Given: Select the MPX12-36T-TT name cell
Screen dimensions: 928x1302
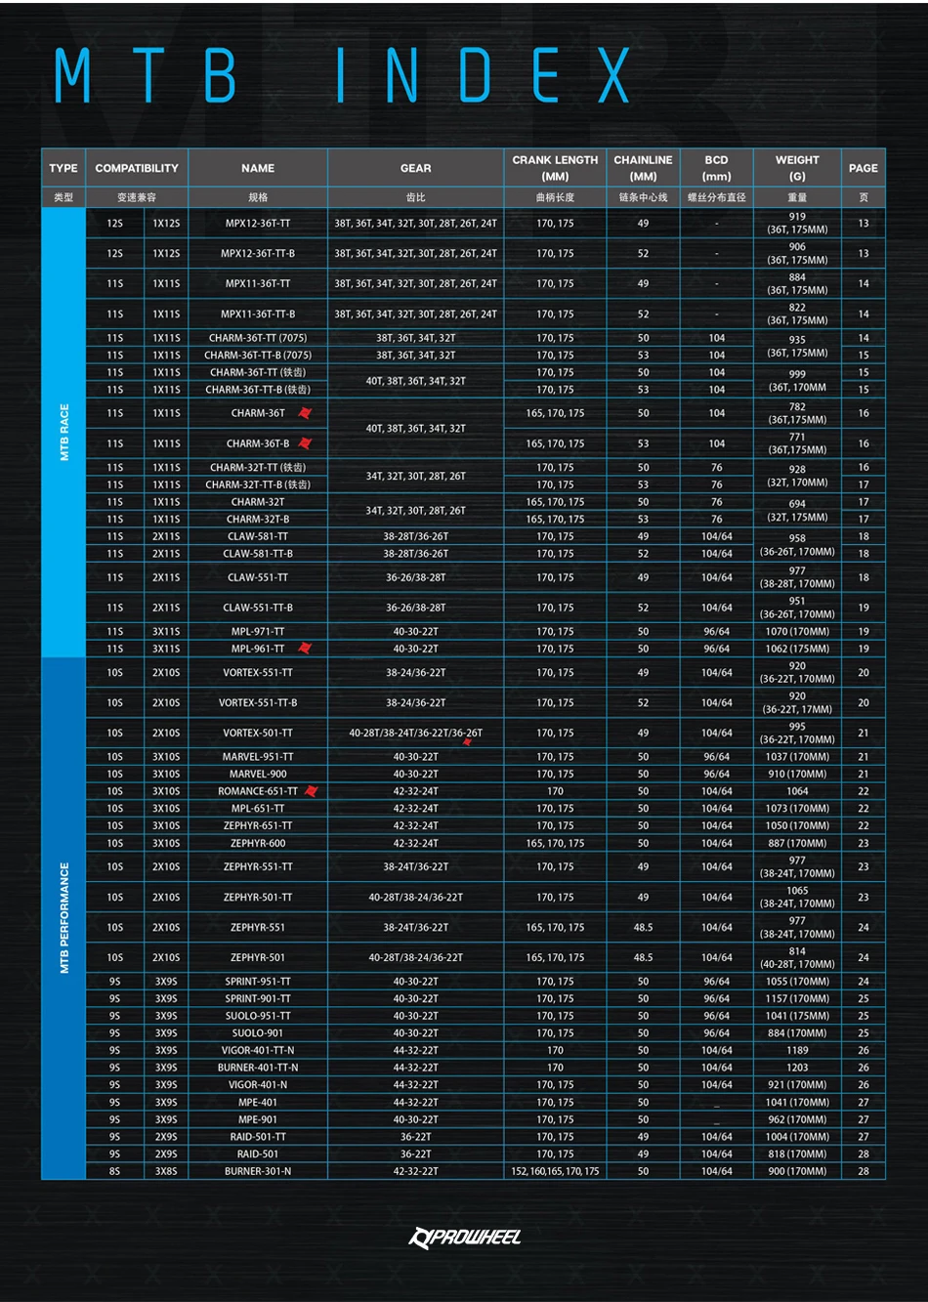Looking at the screenshot, I should (258, 223).
